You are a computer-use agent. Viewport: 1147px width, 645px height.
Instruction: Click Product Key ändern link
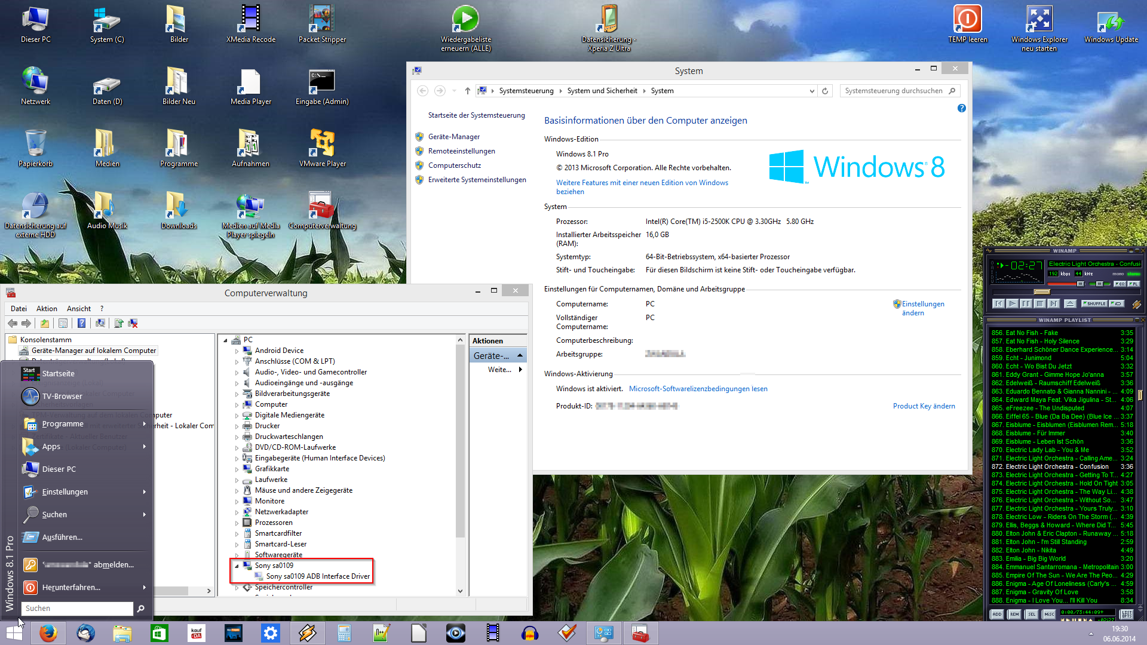[924, 406]
